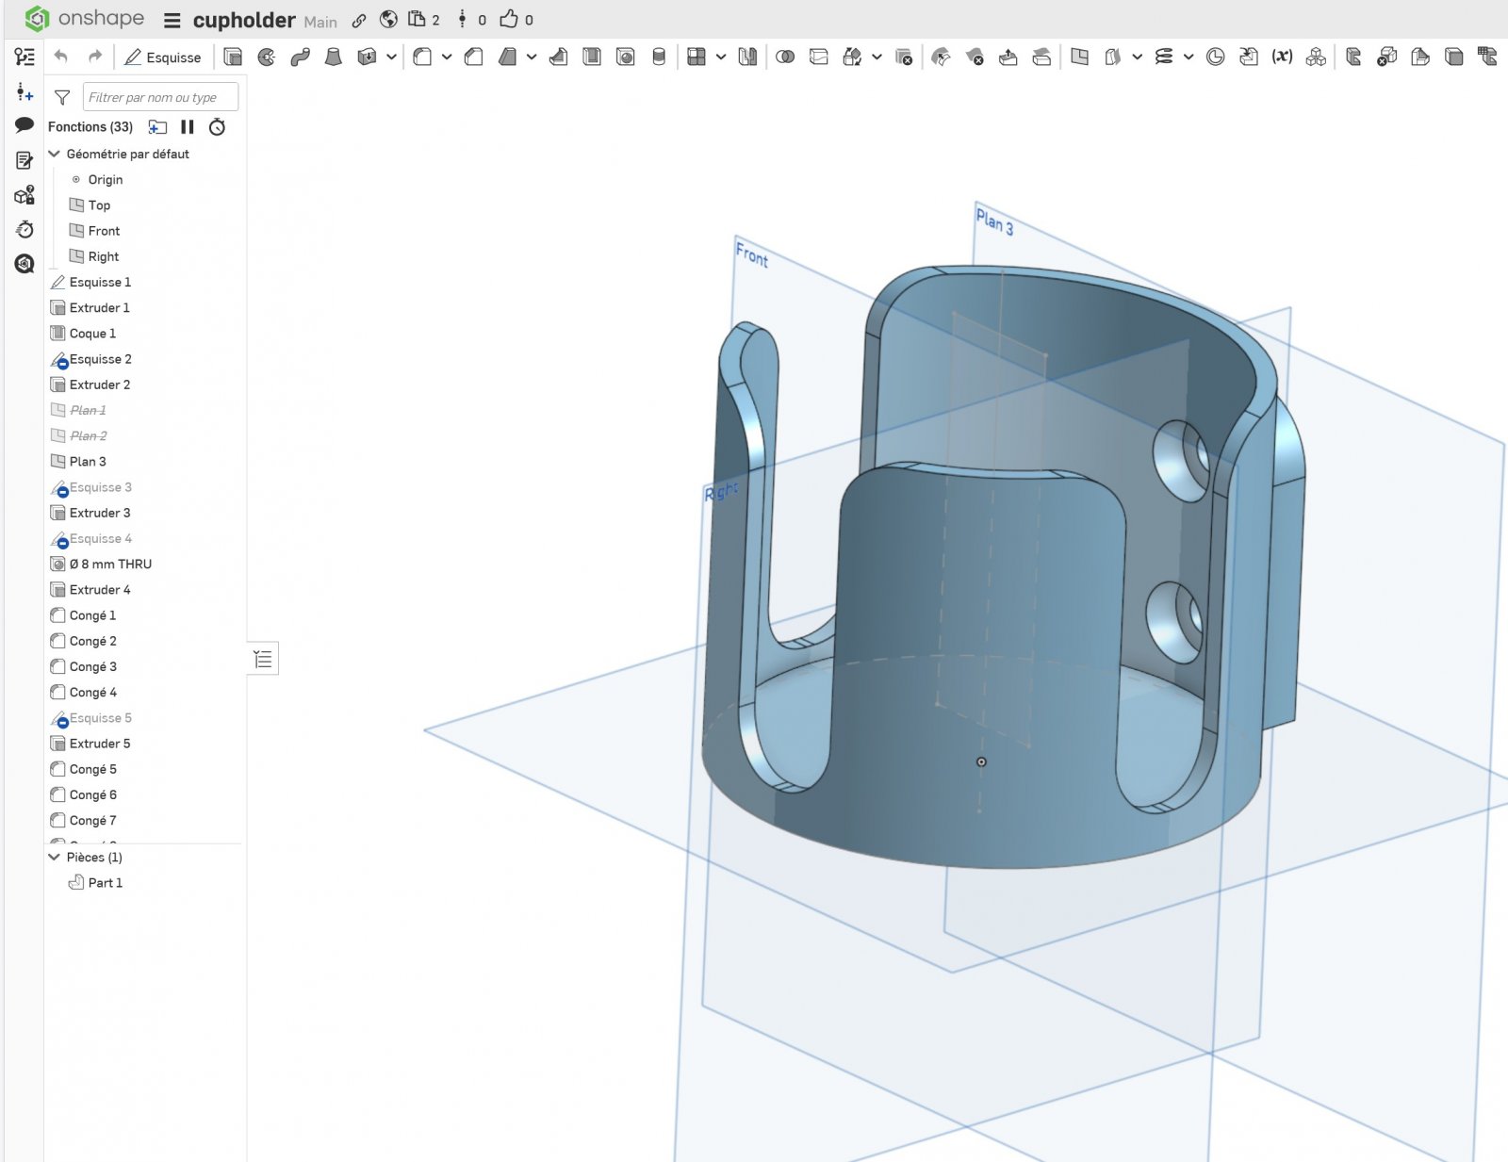1508x1162 pixels.
Task: Open the main hamburger menu
Action: pyautogui.click(x=172, y=20)
